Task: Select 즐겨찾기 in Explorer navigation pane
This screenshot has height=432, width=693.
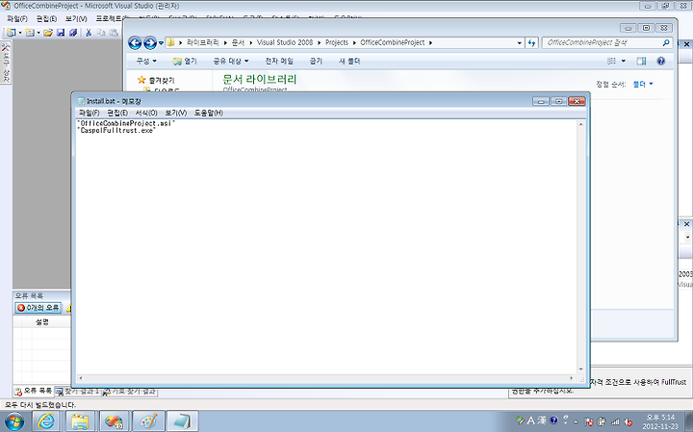Action: (x=162, y=81)
